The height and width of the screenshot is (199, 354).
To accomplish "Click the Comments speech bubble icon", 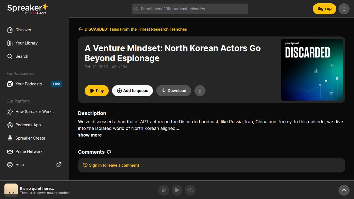I will point(109,152).
